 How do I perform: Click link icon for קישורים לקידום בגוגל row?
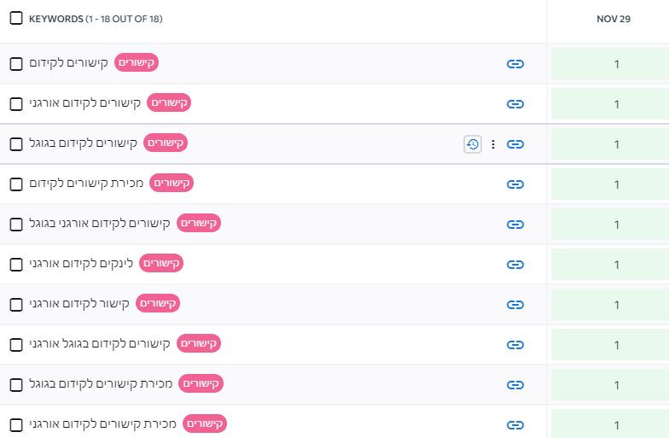click(515, 144)
